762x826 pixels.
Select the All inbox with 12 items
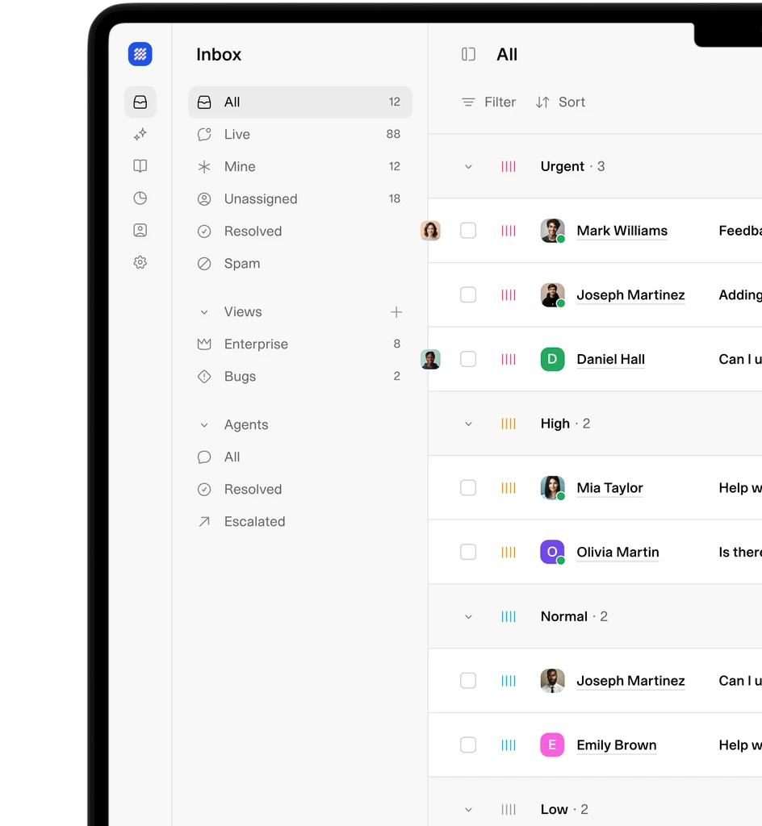(299, 102)
